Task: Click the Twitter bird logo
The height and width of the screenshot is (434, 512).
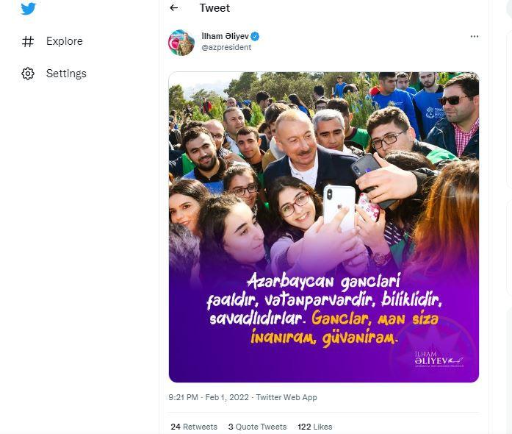Action: point(28,9)
